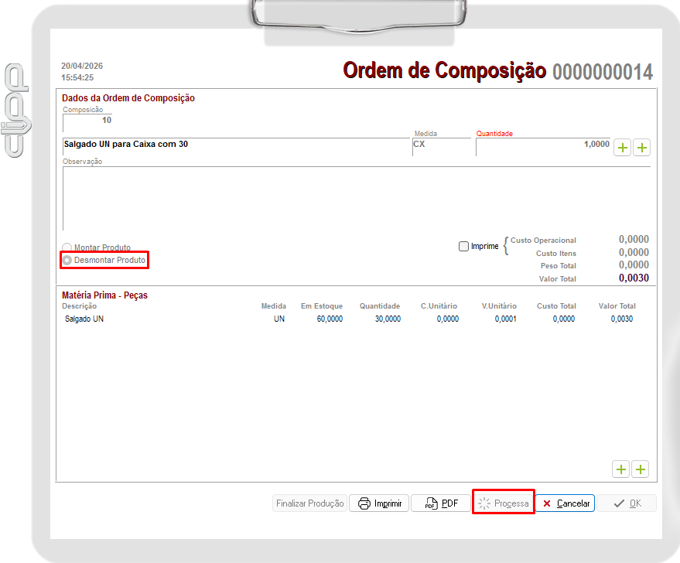Click the Imprimir button

pos(379,503)
